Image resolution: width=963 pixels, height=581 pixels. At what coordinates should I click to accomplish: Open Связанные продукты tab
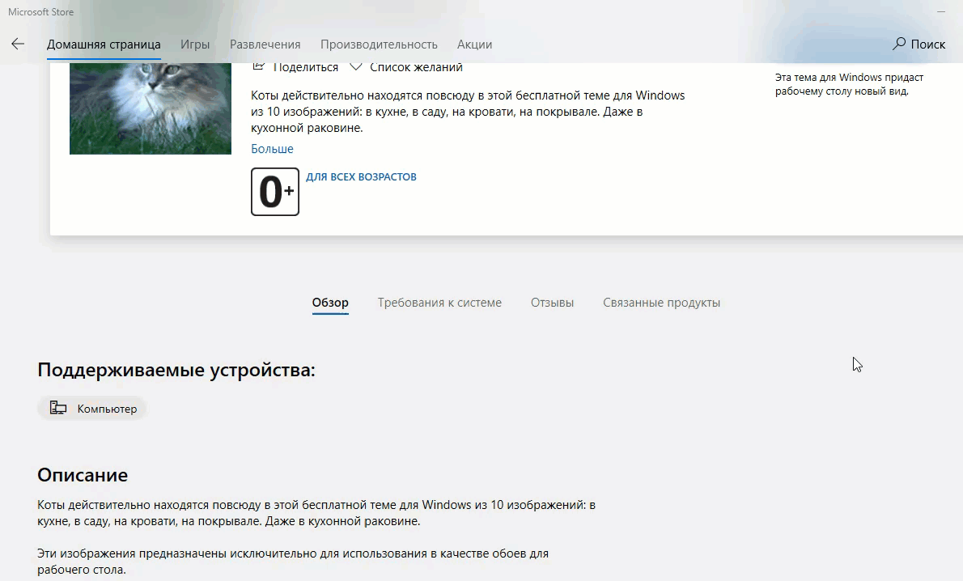[x=661, y=302]
